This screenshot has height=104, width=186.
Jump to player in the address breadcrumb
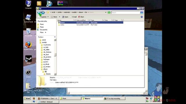[81, 12]
